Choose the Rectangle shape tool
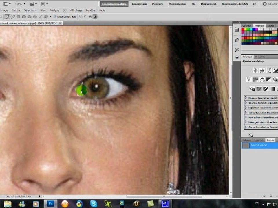This screenshot has height=208, width=278. tap(18, 17)
